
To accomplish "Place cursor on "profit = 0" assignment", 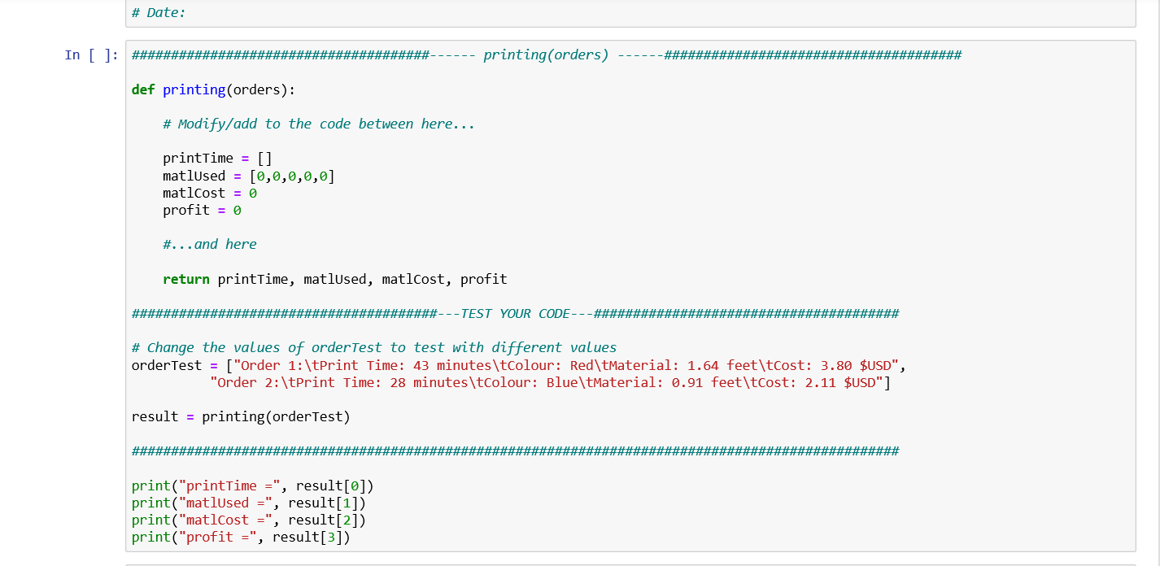I will [202, 211].
